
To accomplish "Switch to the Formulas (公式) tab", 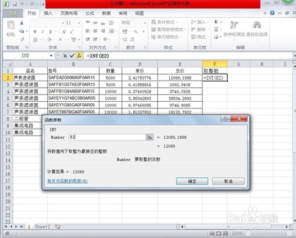I will click(90, 13).
